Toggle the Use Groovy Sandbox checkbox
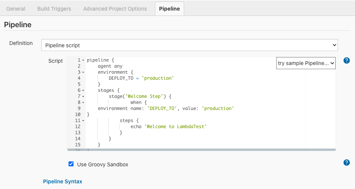The height and width of the screenshot is (189, 355). point(71,164)
